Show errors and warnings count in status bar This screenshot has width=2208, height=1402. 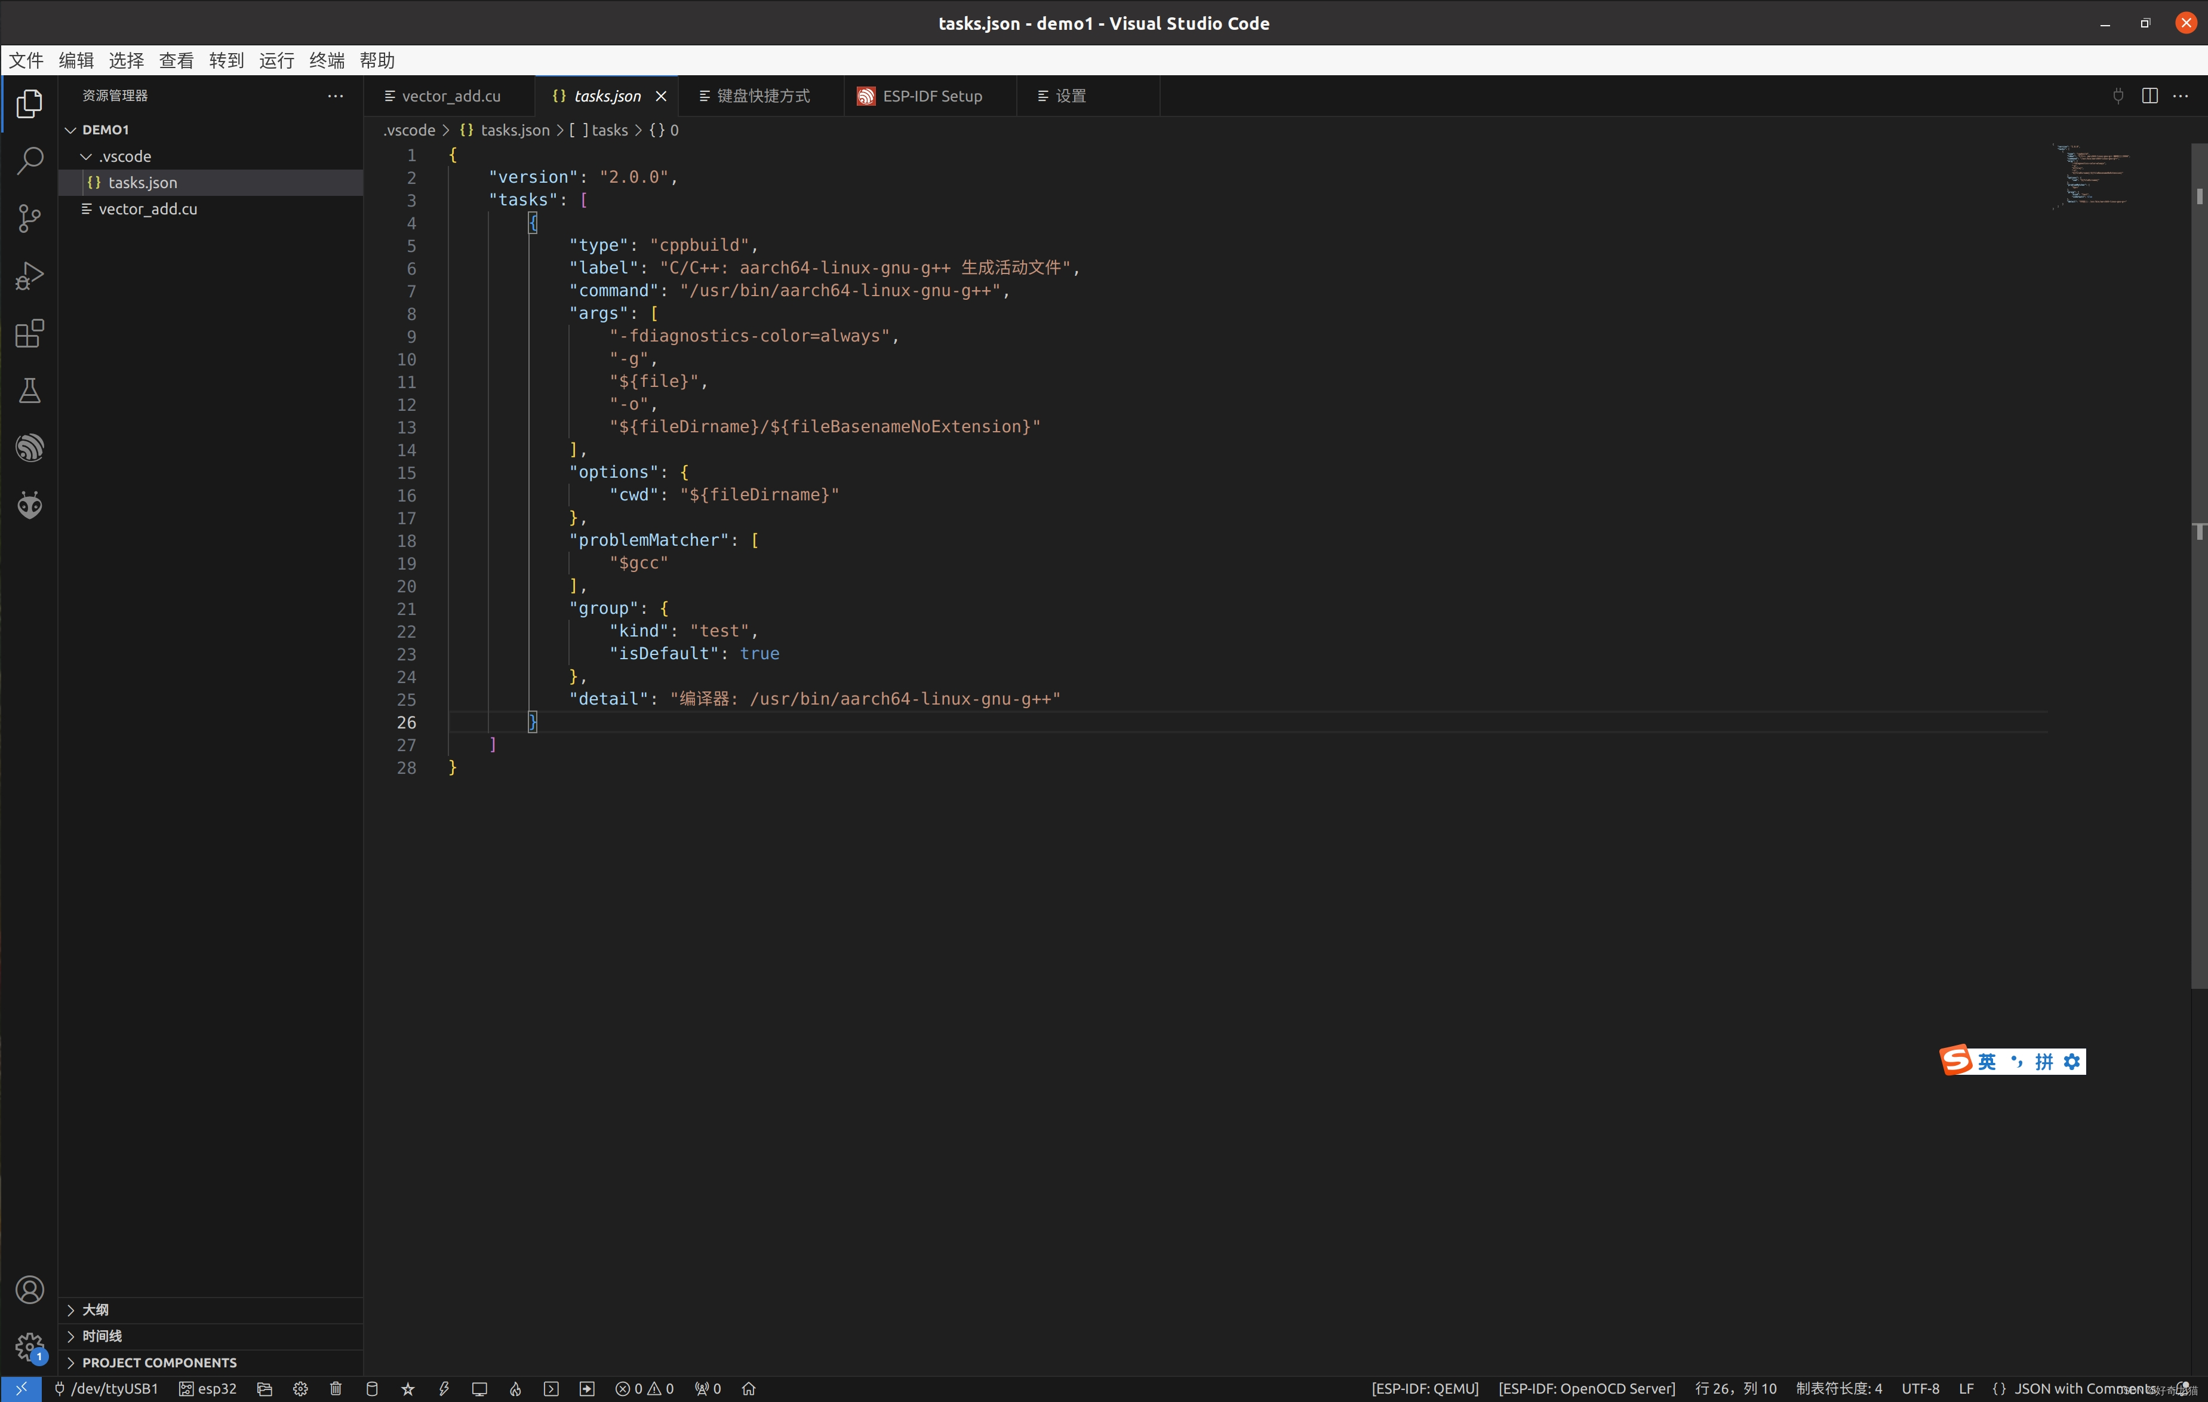(645, 1388)
